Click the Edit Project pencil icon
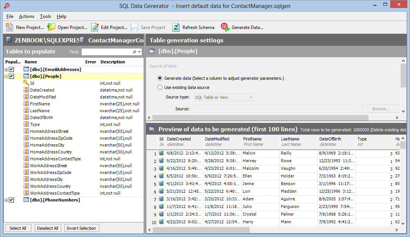The image size is (410, 237). 95,27
